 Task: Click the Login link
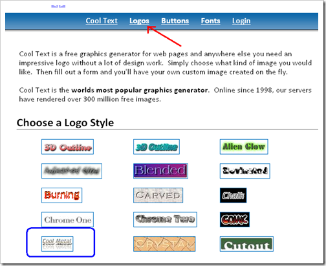(x=241, y=21)
